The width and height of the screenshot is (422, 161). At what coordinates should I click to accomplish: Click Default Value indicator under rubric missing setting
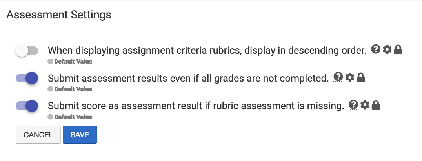[70, 117]
